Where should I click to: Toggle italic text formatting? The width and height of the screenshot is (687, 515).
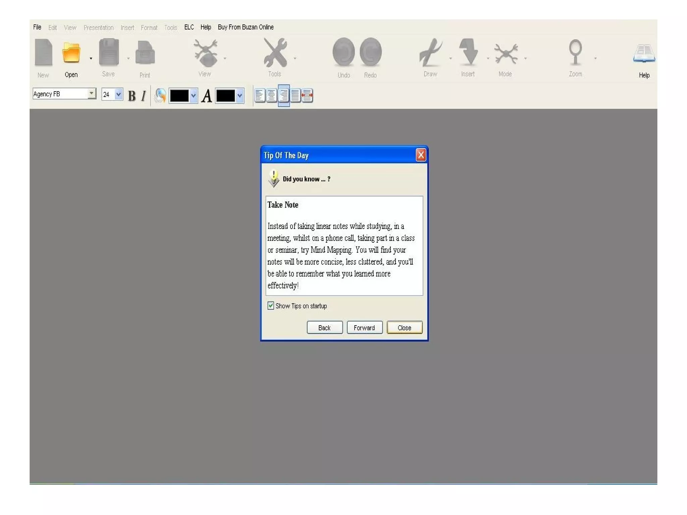click(x=144, y=96)
